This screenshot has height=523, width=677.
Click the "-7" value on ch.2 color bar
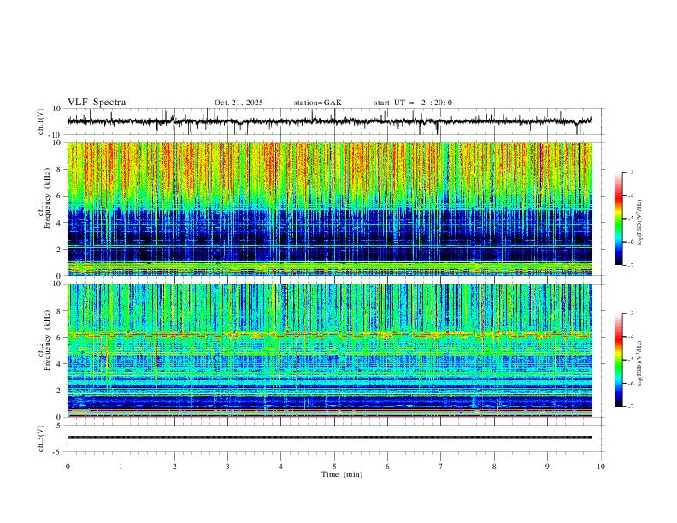click(630, 407)
